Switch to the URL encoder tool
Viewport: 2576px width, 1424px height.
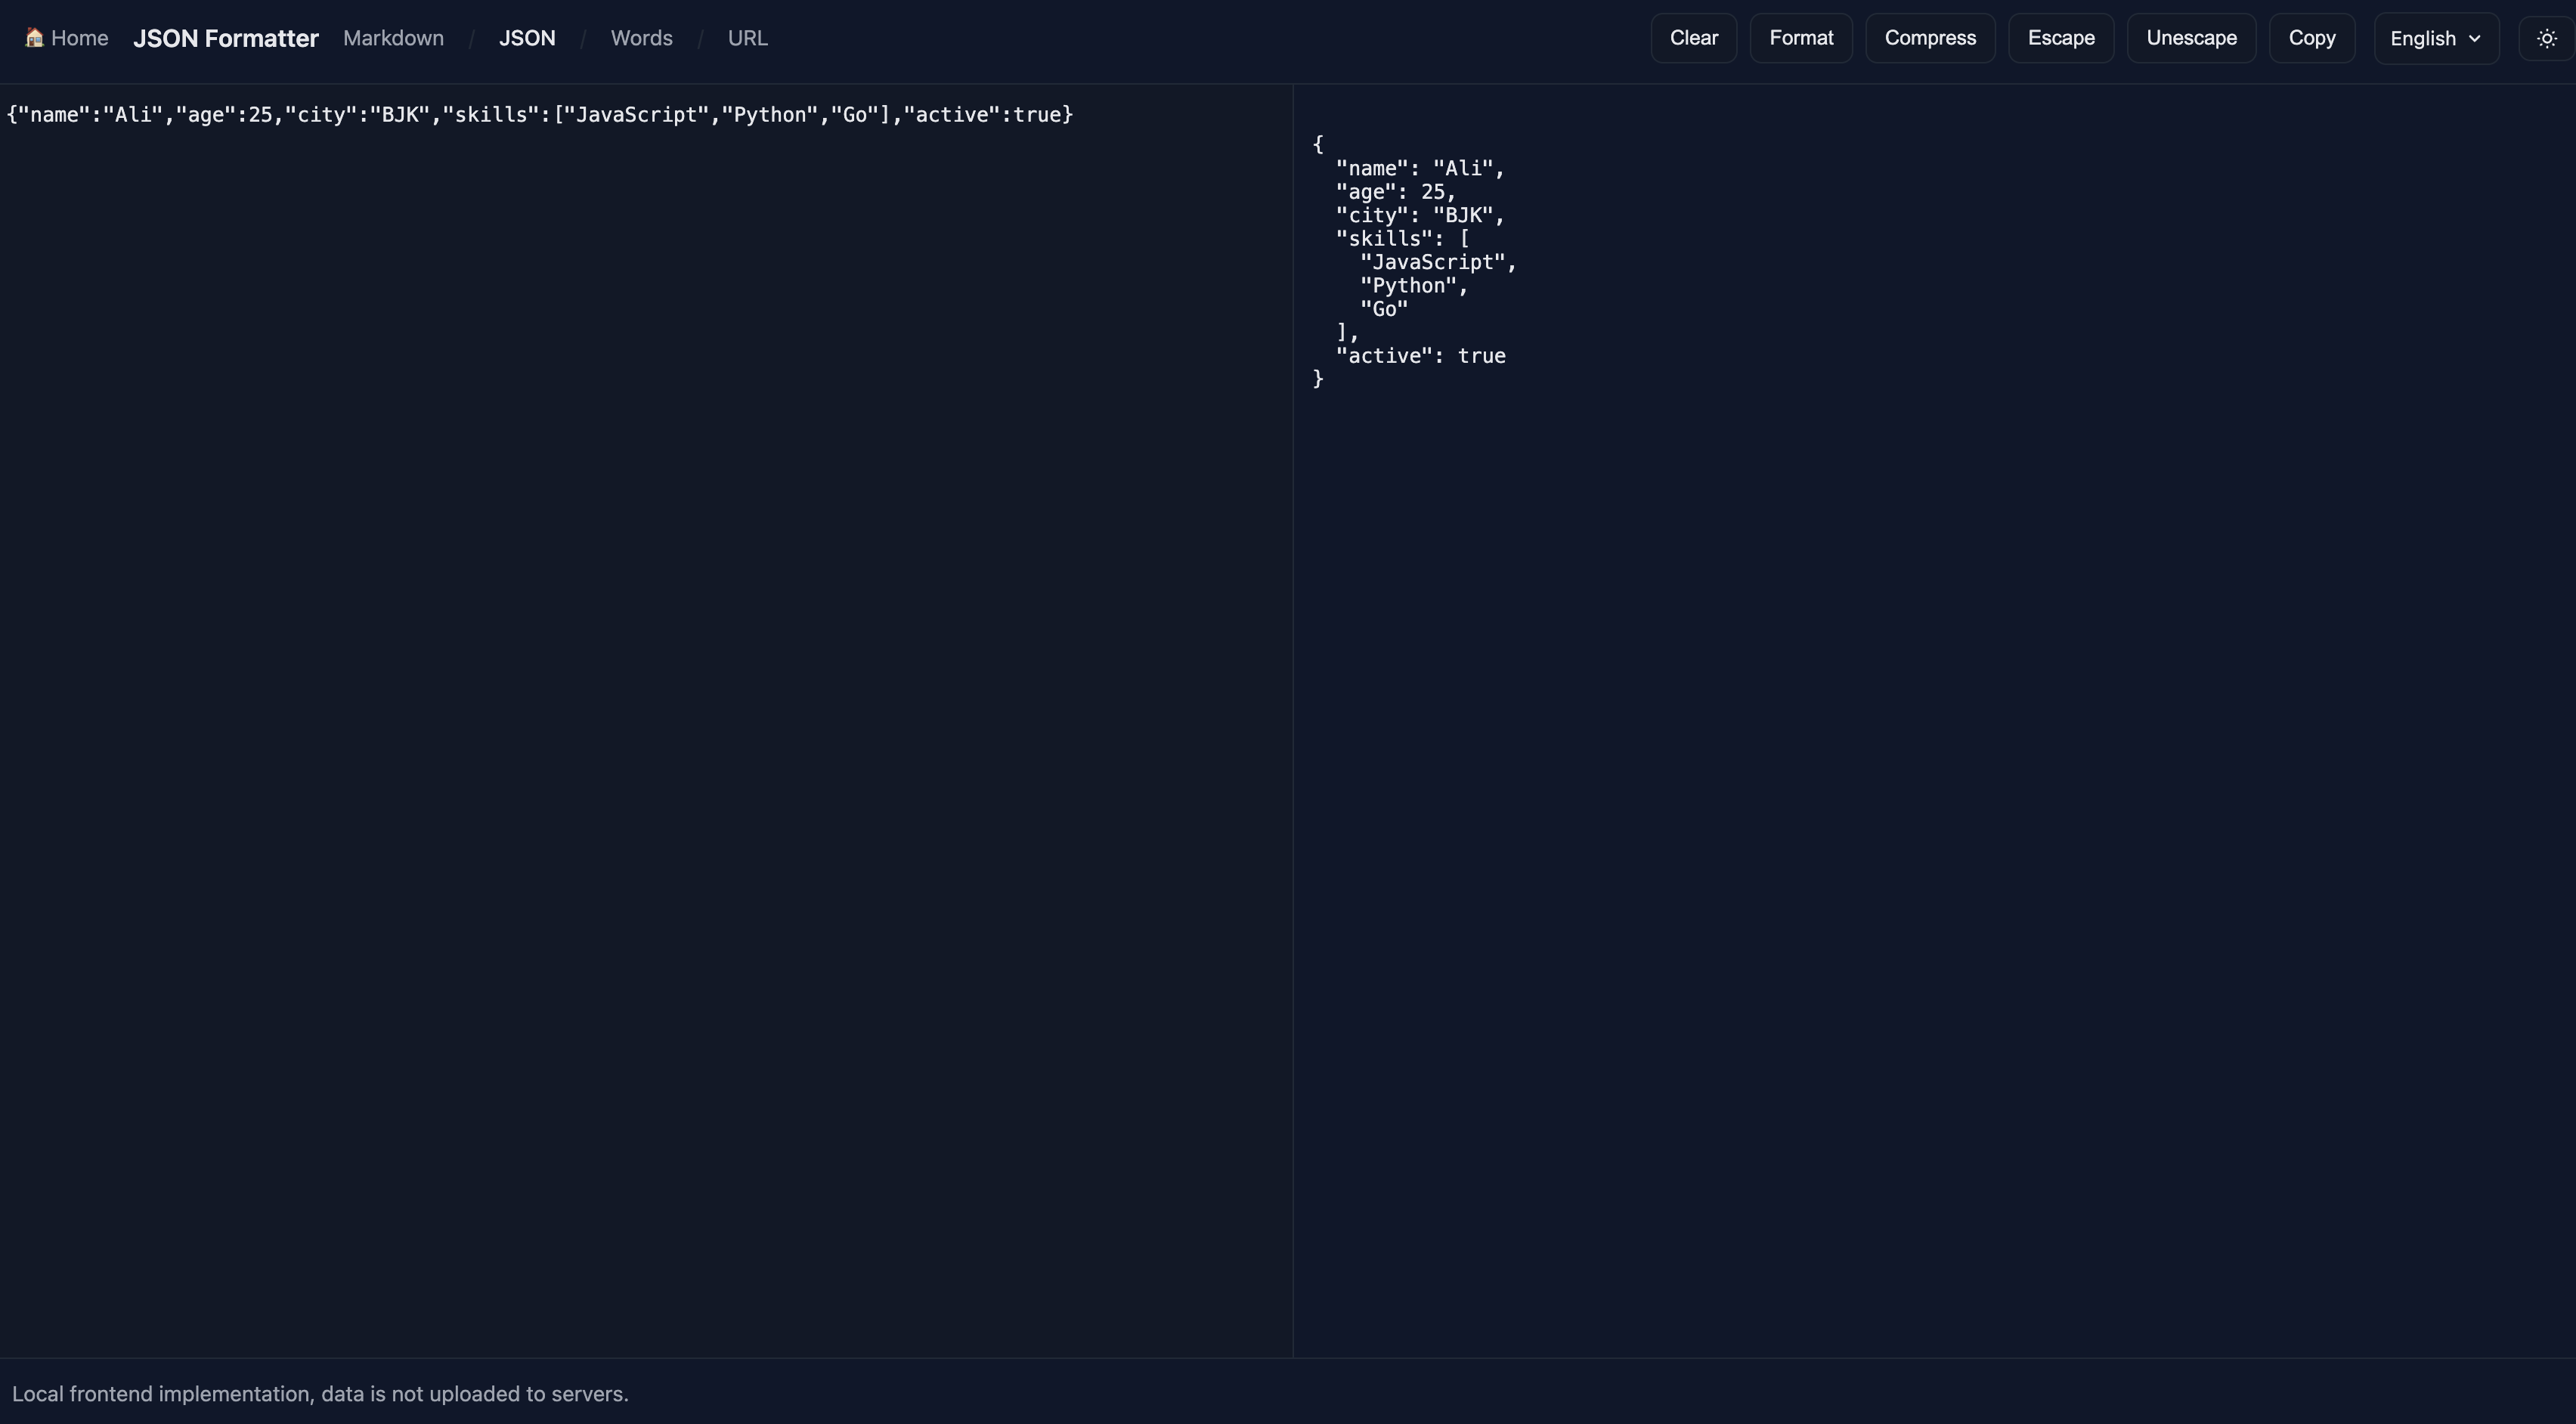tap(747, 38)
